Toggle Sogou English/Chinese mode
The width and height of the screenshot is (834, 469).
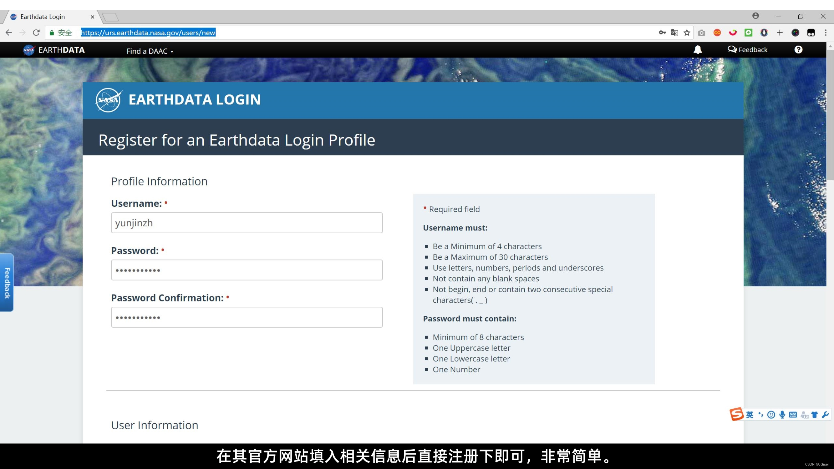(750, 415)
